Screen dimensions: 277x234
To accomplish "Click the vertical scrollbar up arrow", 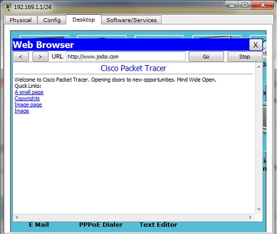I will (259, 66).
